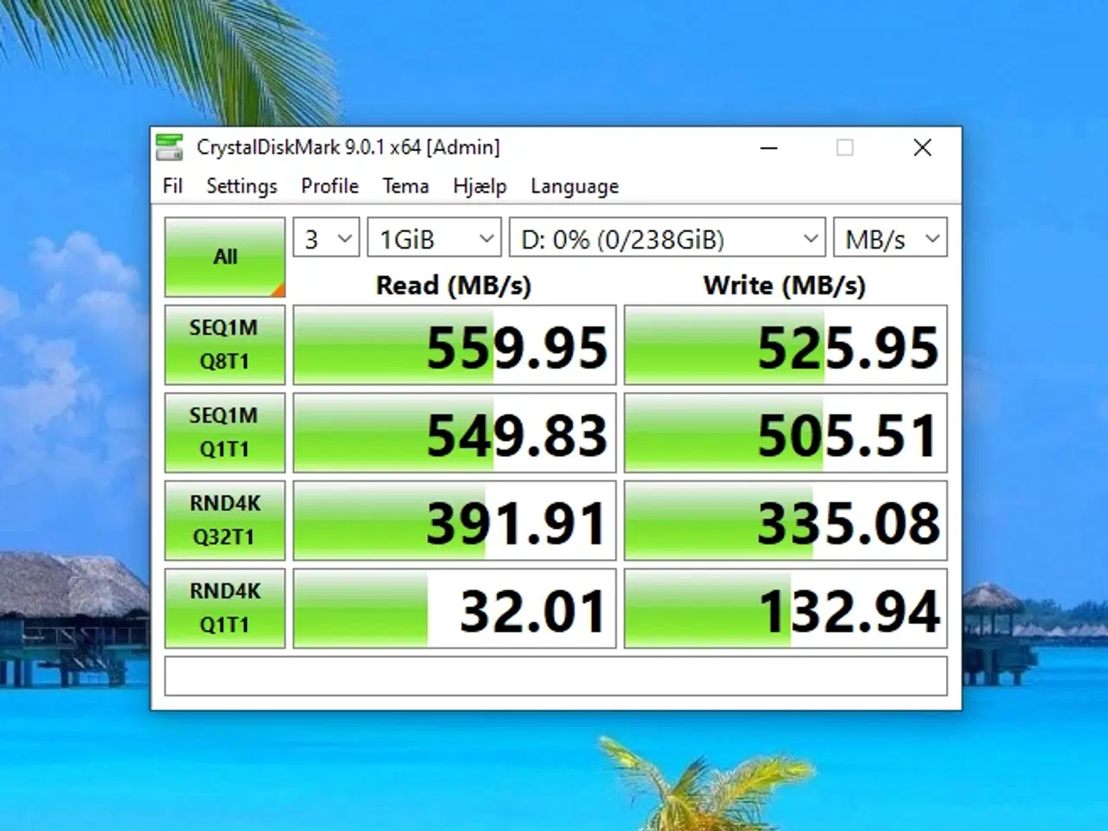The image size is (1108, 831).
Task: Open the test size dropdown showing 1GiB
Action: pyautogui.click(x=434, y=237)
